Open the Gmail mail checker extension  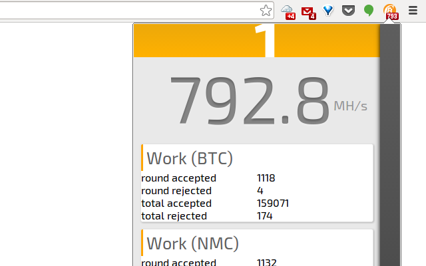[308, 13]
